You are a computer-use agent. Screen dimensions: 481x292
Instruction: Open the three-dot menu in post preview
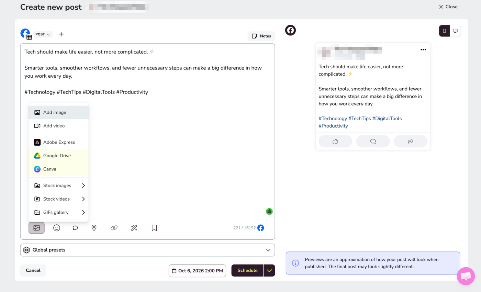pos(423,49)
